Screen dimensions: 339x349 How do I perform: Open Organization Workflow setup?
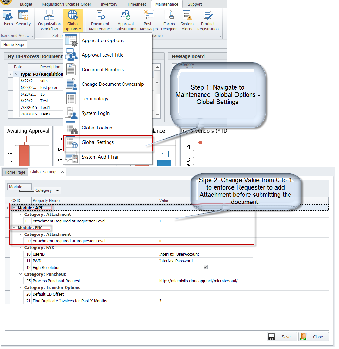49,21
